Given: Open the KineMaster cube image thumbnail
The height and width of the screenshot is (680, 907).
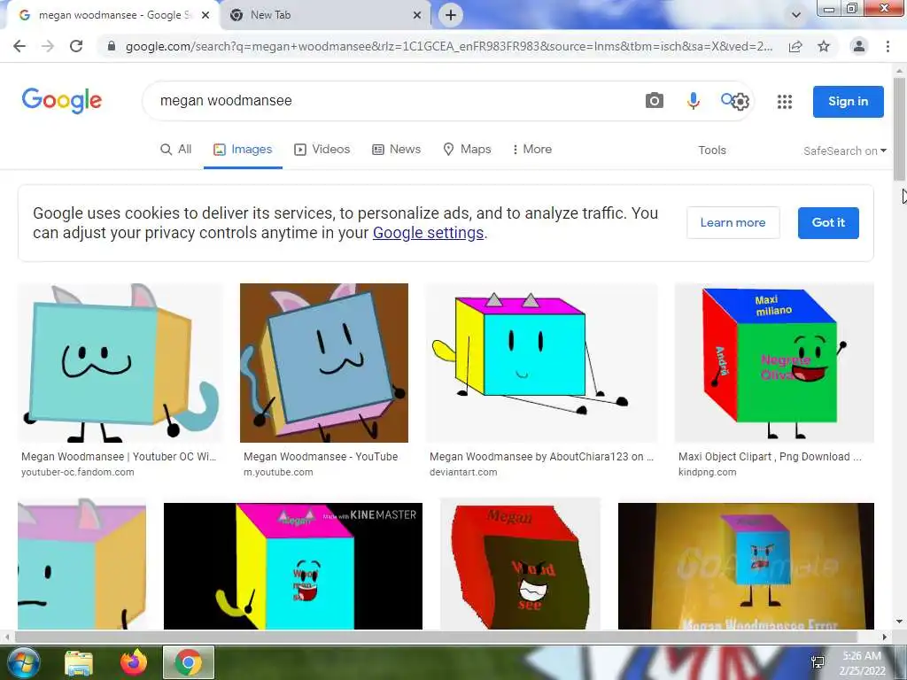Looking at the screenshot, I should [292, 566].
